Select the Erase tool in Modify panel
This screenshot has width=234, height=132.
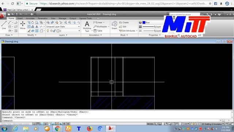click(29, 31)
